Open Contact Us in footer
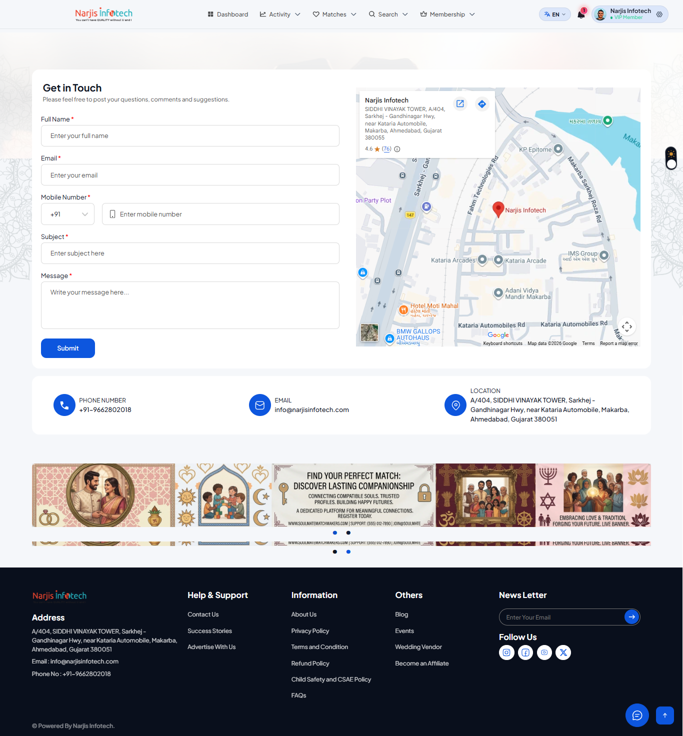 [203, 614]
